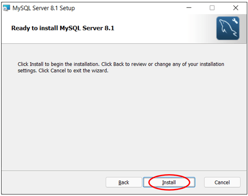Image resolution: width=248 pixels, height=196 pixels.
Task: Click the gap between Install and Cancel buttons
Action: click(x=200, y=183)
